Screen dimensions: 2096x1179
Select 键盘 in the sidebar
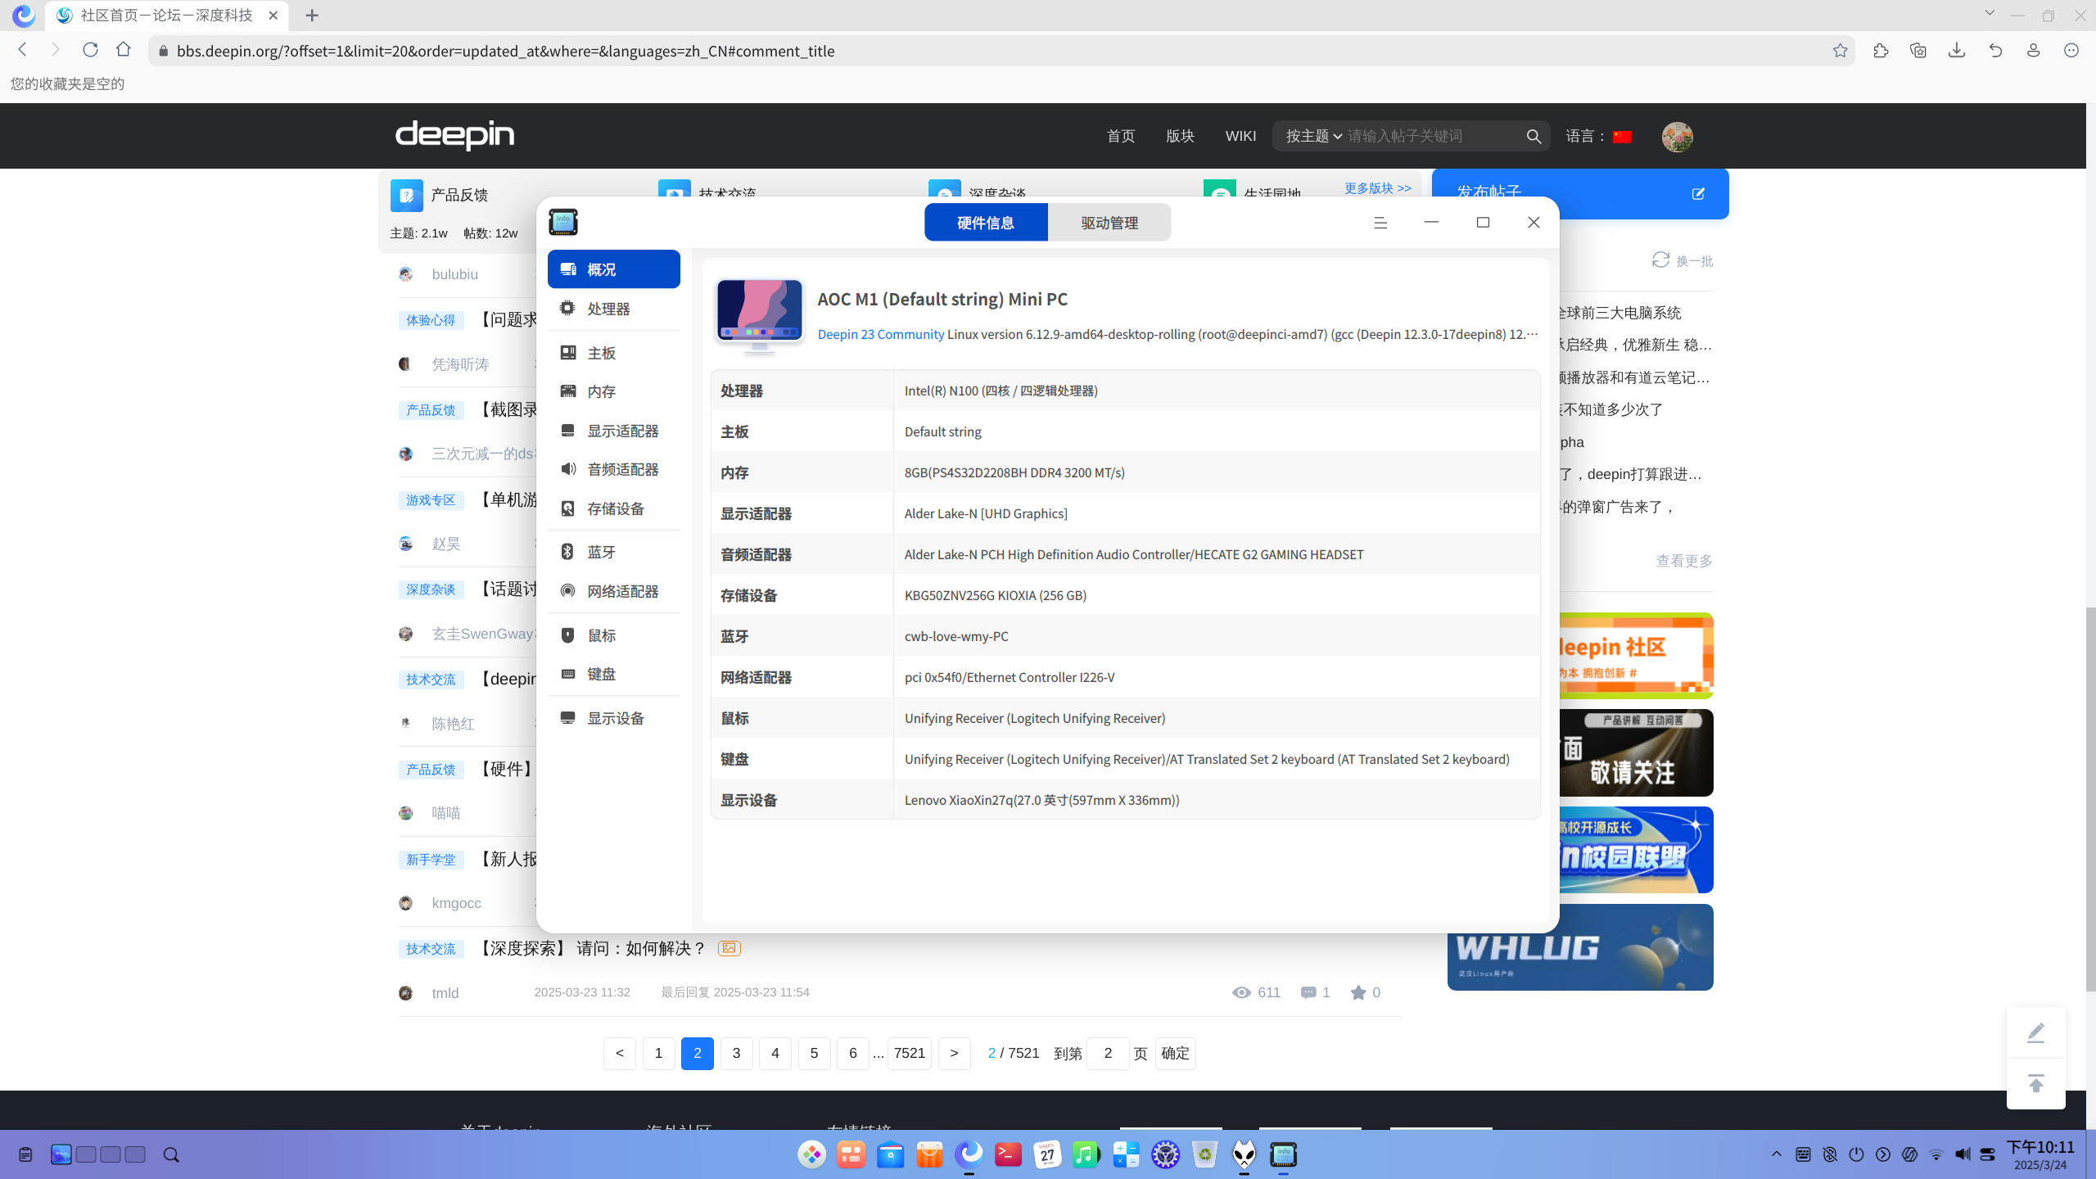(613, 674)
